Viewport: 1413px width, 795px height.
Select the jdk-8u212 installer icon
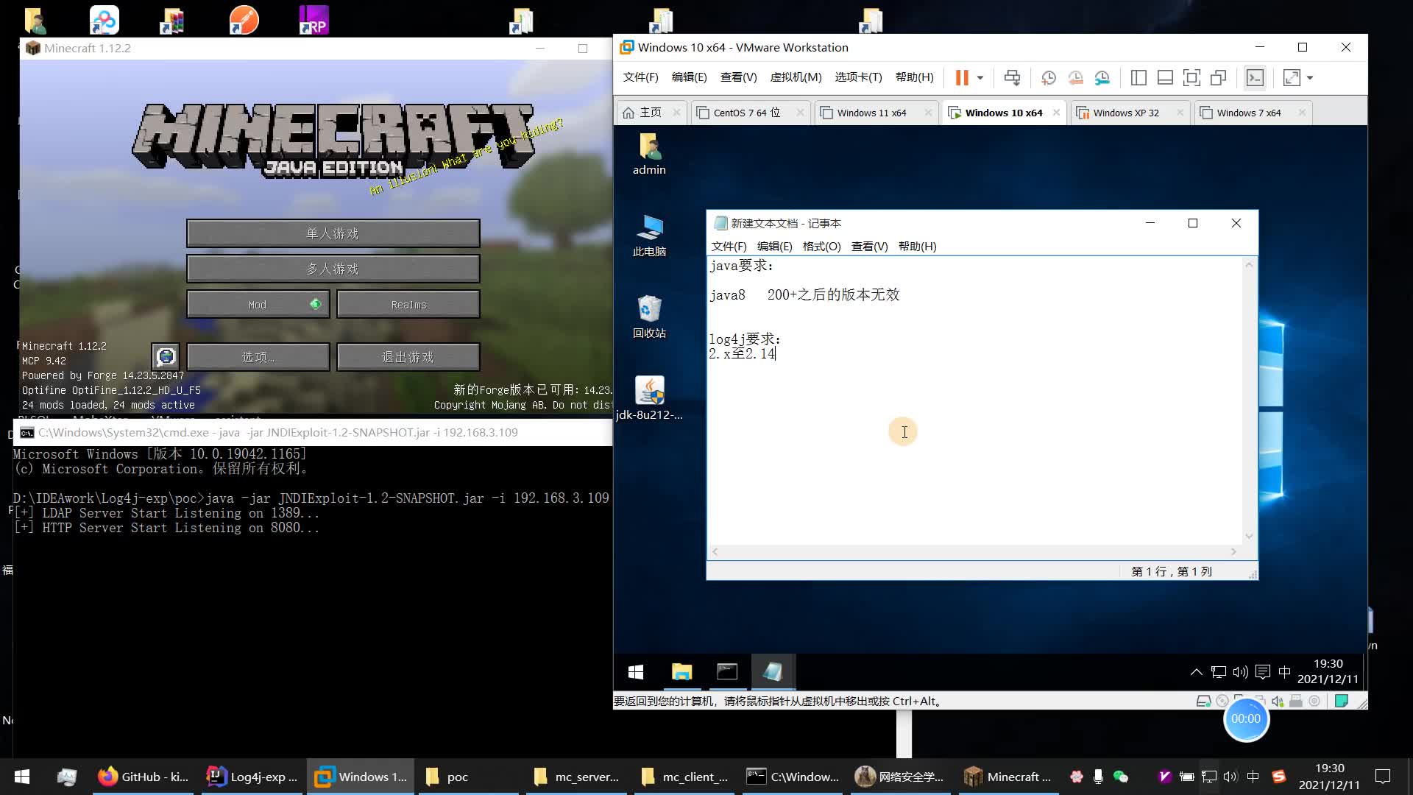coord(649,398)
